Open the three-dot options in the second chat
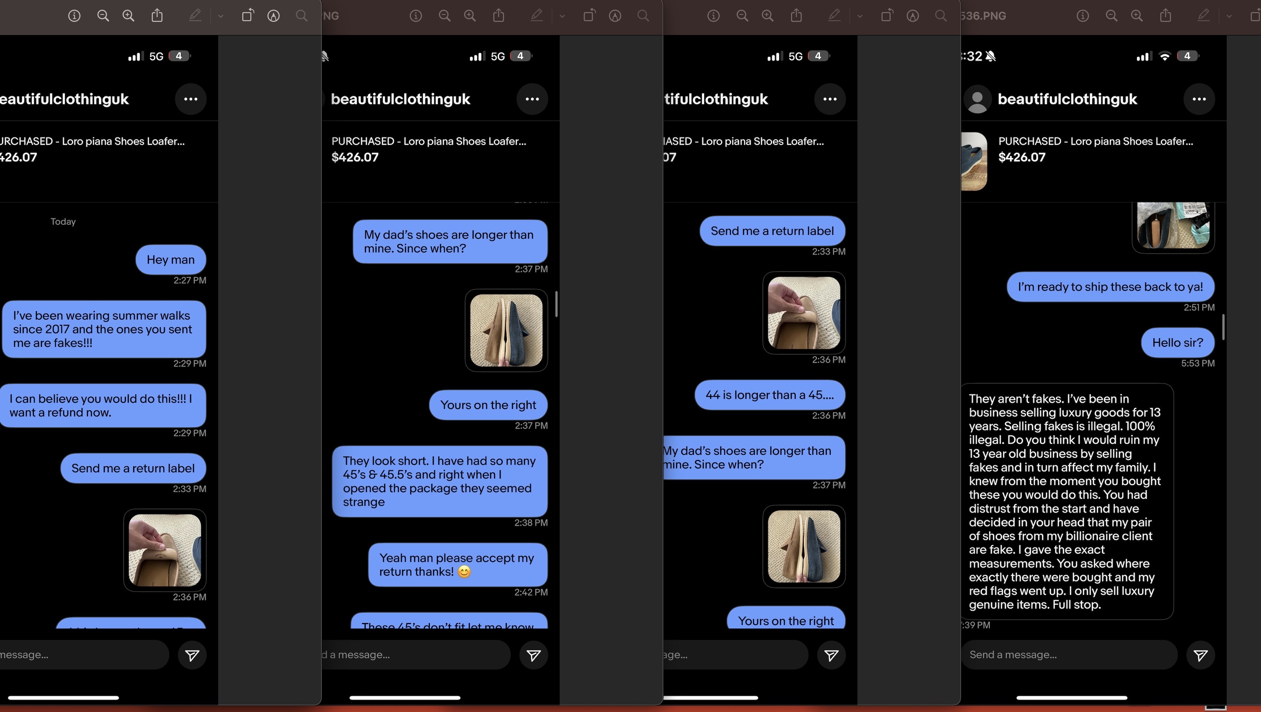1261x712 pixels. pyautogui.click(x=532, y=99)
